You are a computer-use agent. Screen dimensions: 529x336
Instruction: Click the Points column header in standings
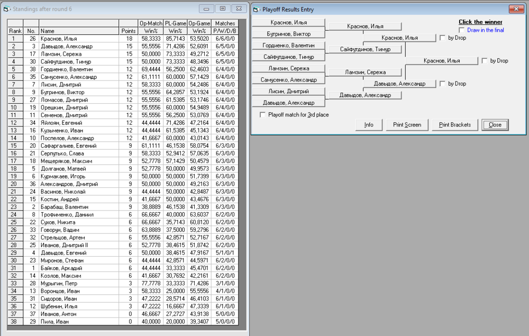pyautogui.click(x=128, y=31)
